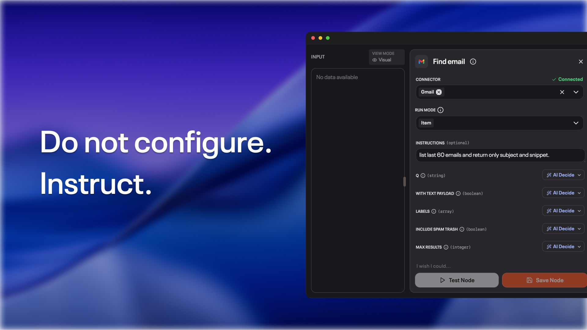Remove the Gmail connector tag
Screen dimensions: 587x330
(439, 92)
